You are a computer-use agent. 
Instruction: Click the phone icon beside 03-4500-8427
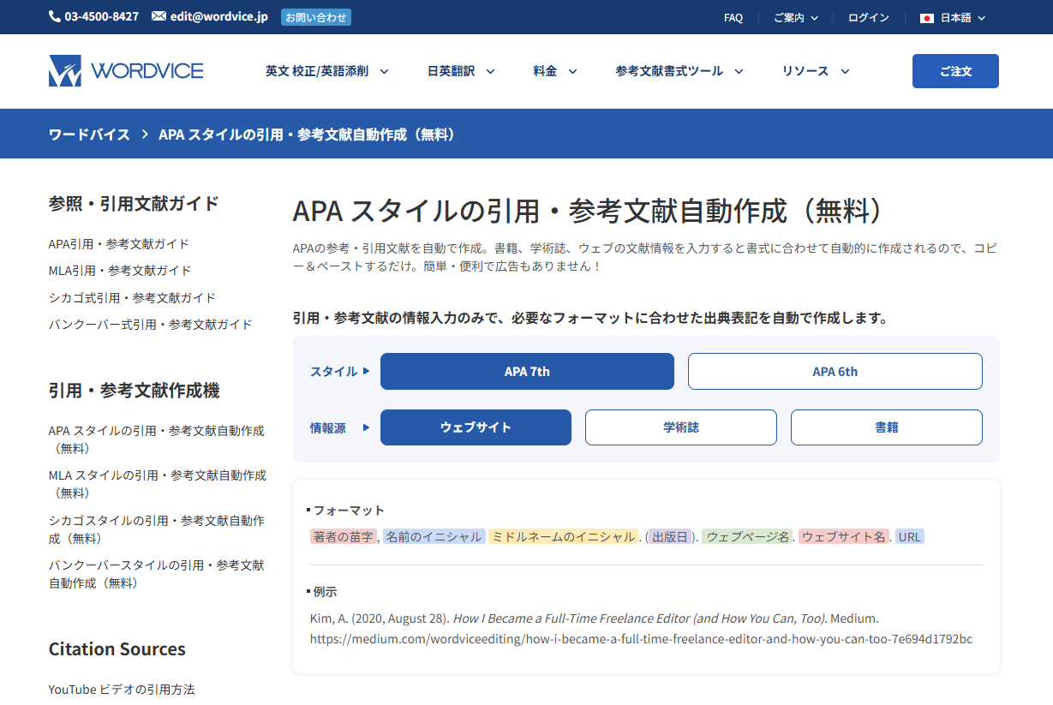point(54,15)
